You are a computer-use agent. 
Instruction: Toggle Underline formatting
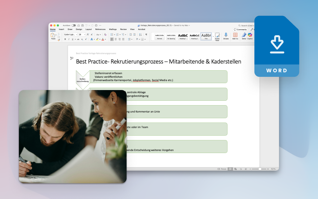click(x=72, y=39)
